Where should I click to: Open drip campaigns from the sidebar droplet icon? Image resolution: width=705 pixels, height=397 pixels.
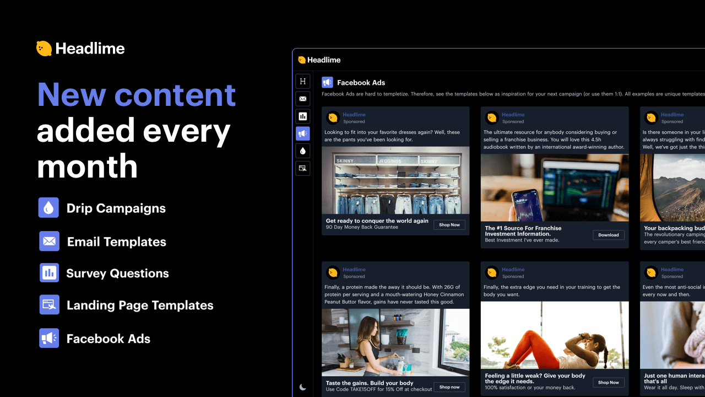click(302, 151)
